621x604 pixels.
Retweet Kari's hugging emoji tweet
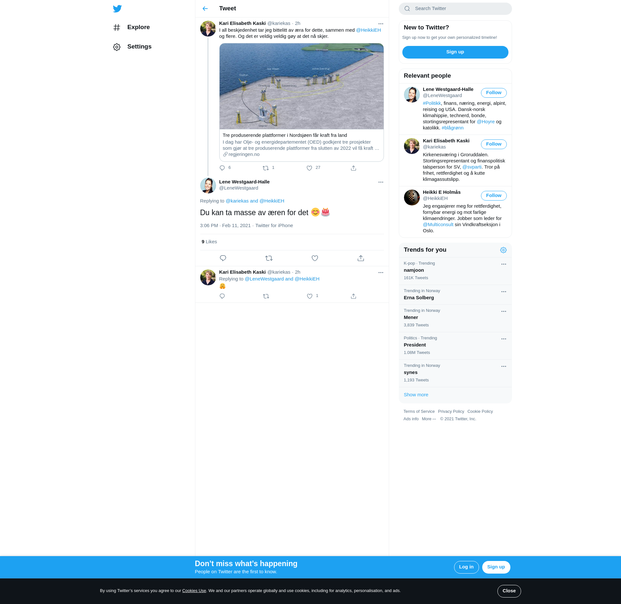tap(266, 296)
